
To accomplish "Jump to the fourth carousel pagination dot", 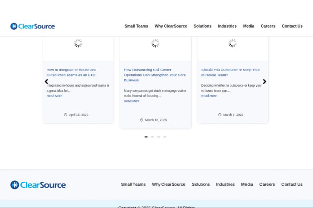I will (x=165, y=137).
